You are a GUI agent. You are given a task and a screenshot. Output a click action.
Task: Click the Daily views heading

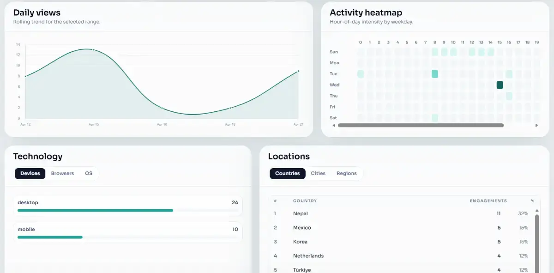[x=36, y=12]
